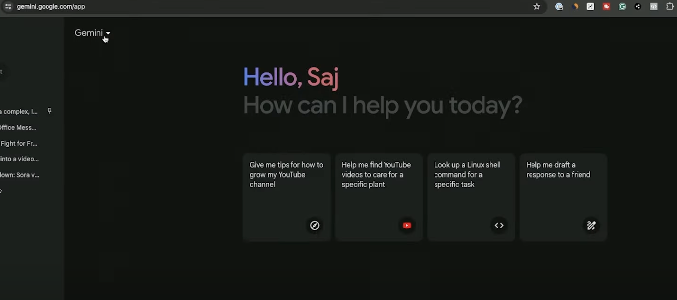Open the Gemini model dropdown
The image size is (677, 300).
[x=93, y=33]
